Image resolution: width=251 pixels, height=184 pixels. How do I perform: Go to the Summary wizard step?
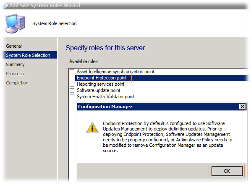[x=15, y=64]
